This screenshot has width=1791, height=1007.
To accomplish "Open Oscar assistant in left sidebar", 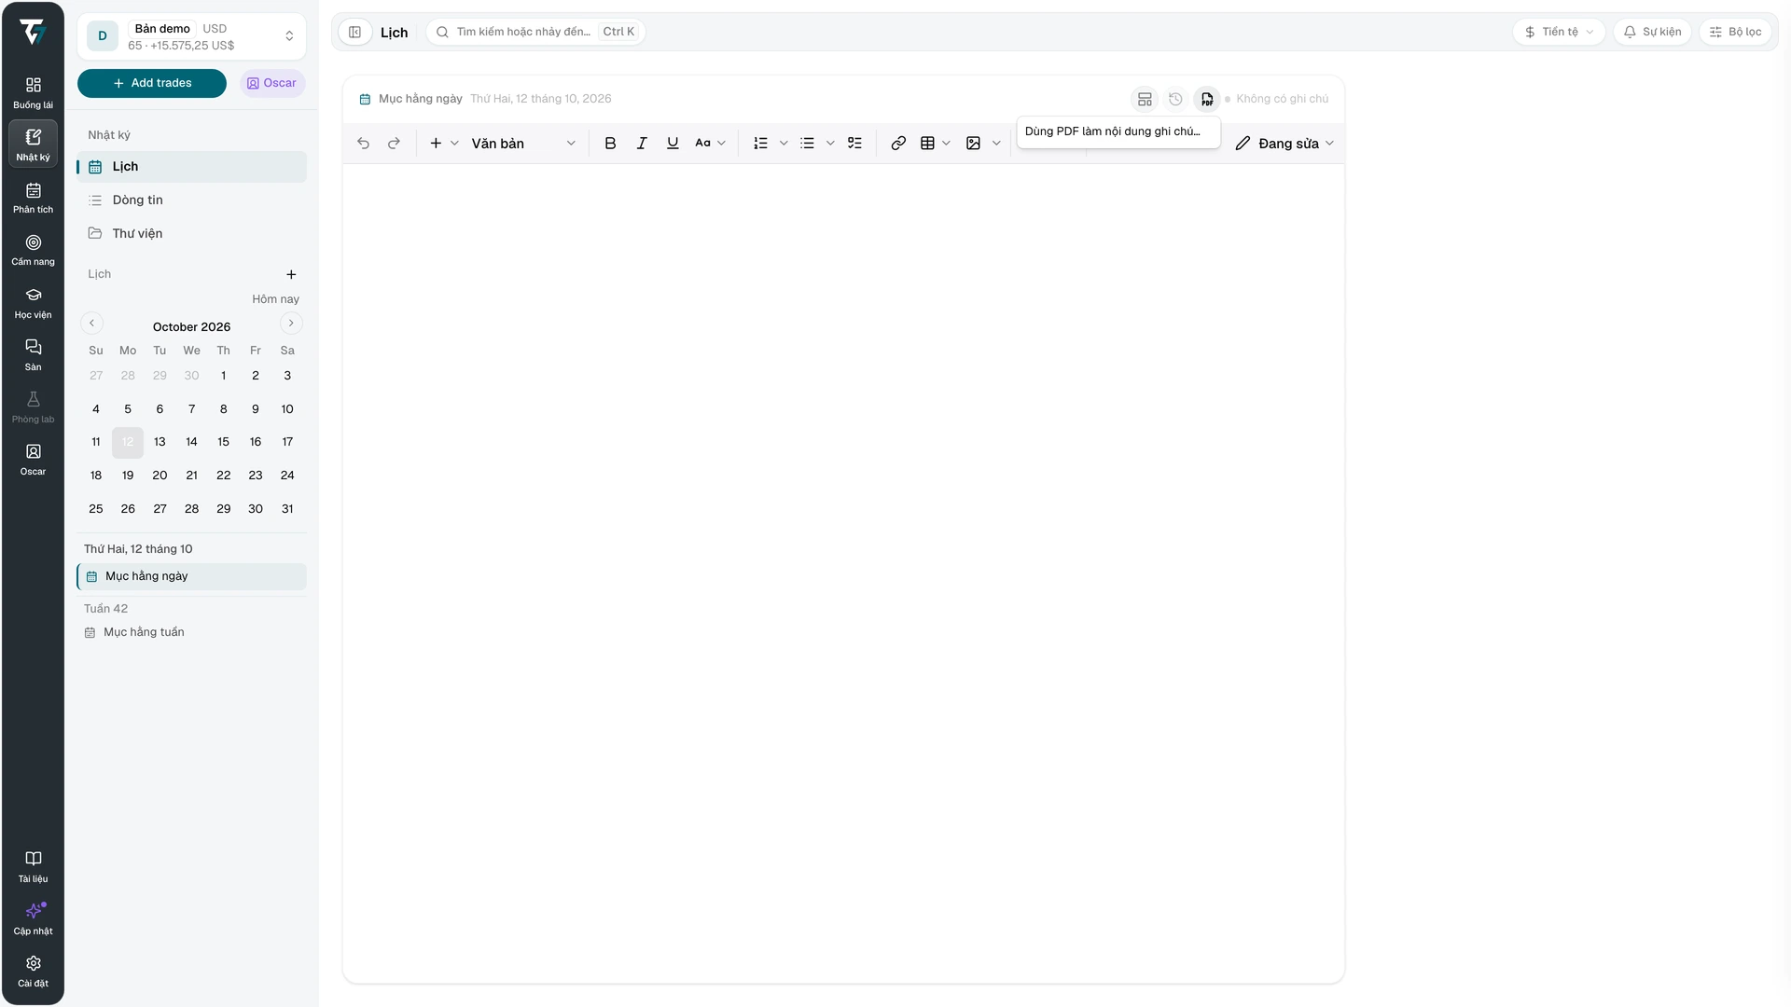I will pyautogui.click(x=33, y=460).
